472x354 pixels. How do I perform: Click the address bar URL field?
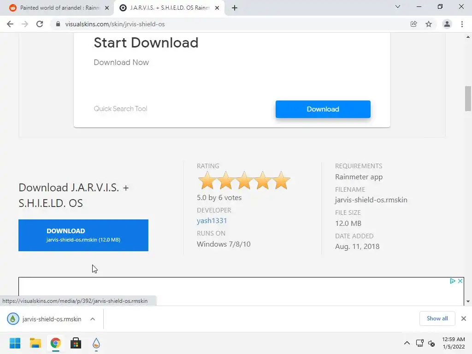[x=229, y=24]
